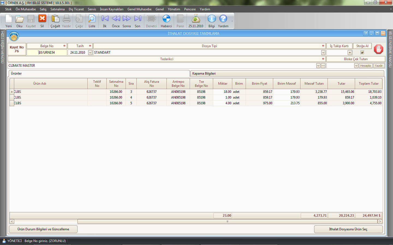The image size is (393, 245).
Task: Click the Belge No input field
Action: 47,53
